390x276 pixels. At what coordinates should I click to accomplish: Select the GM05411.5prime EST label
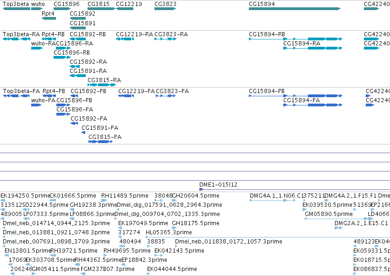click(x=56, y=269)
